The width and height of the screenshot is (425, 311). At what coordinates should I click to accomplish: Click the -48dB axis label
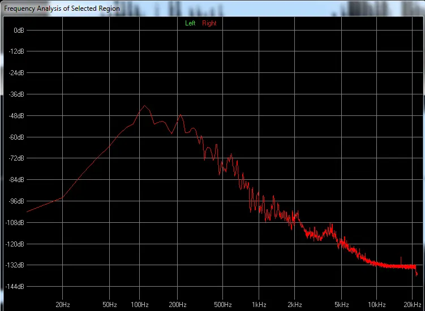(16, 116)
